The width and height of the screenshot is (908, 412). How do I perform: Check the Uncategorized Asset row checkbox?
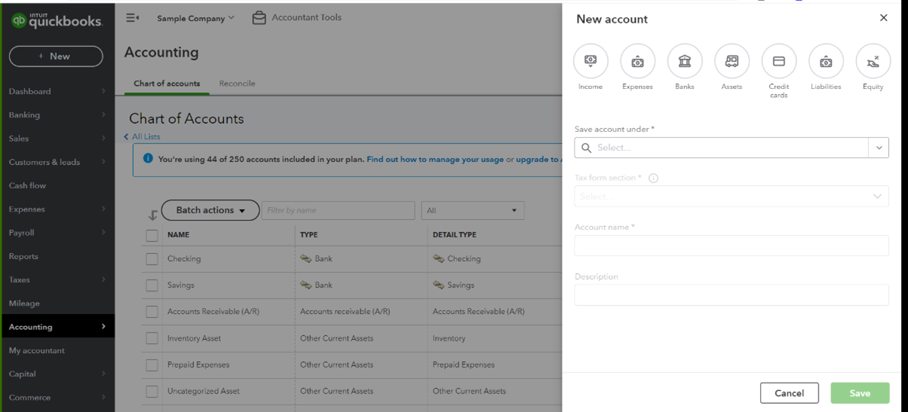point(152,391)
